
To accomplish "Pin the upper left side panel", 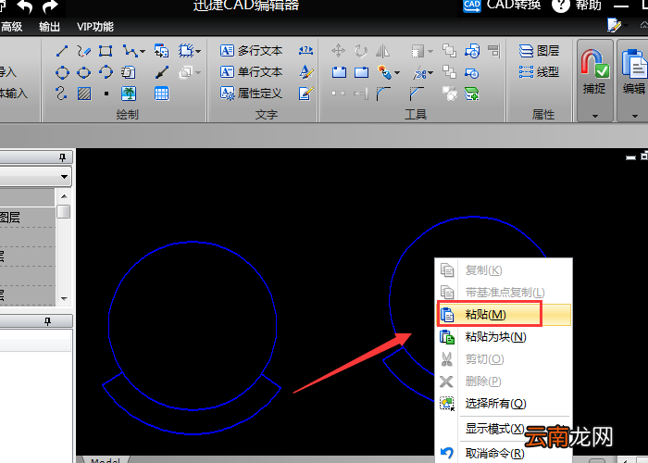I will pos(62,157).
